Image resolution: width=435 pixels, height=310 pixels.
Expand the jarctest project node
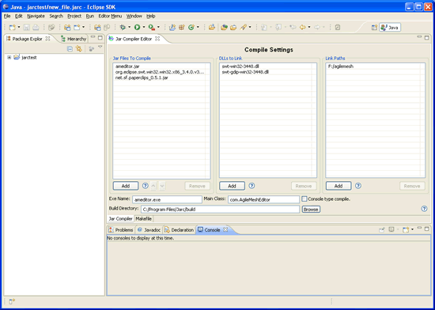[x=9, y=58]
